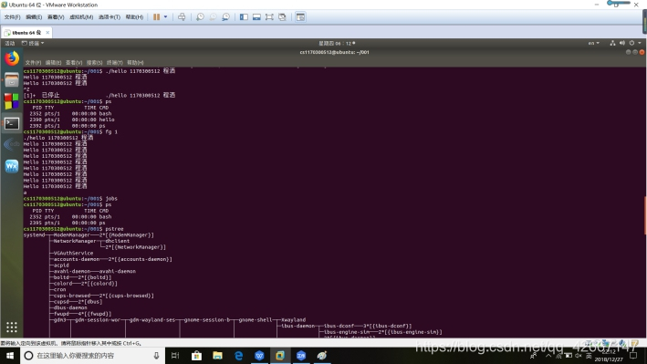Open terminal 文件(F) menu
The image size is (647, 364).
(x=33, y=62)
